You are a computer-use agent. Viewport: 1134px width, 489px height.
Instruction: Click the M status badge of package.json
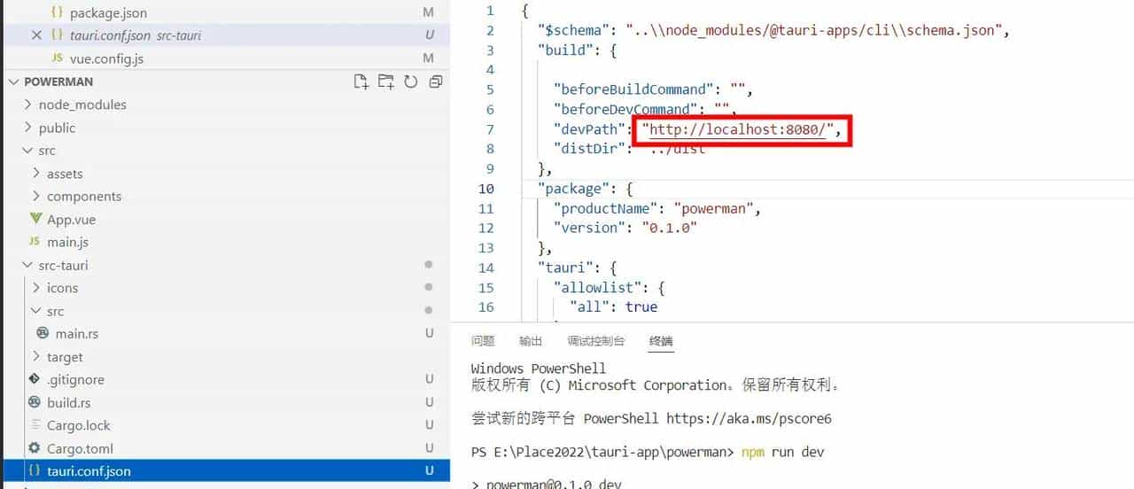click(x=429, y=13)
